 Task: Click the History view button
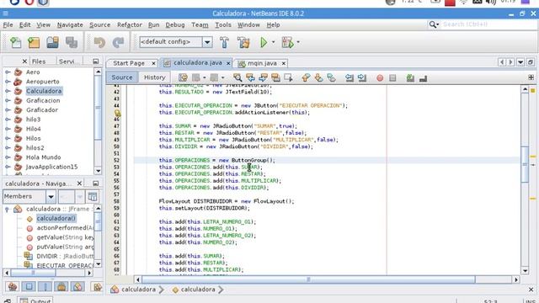point(155,77)
